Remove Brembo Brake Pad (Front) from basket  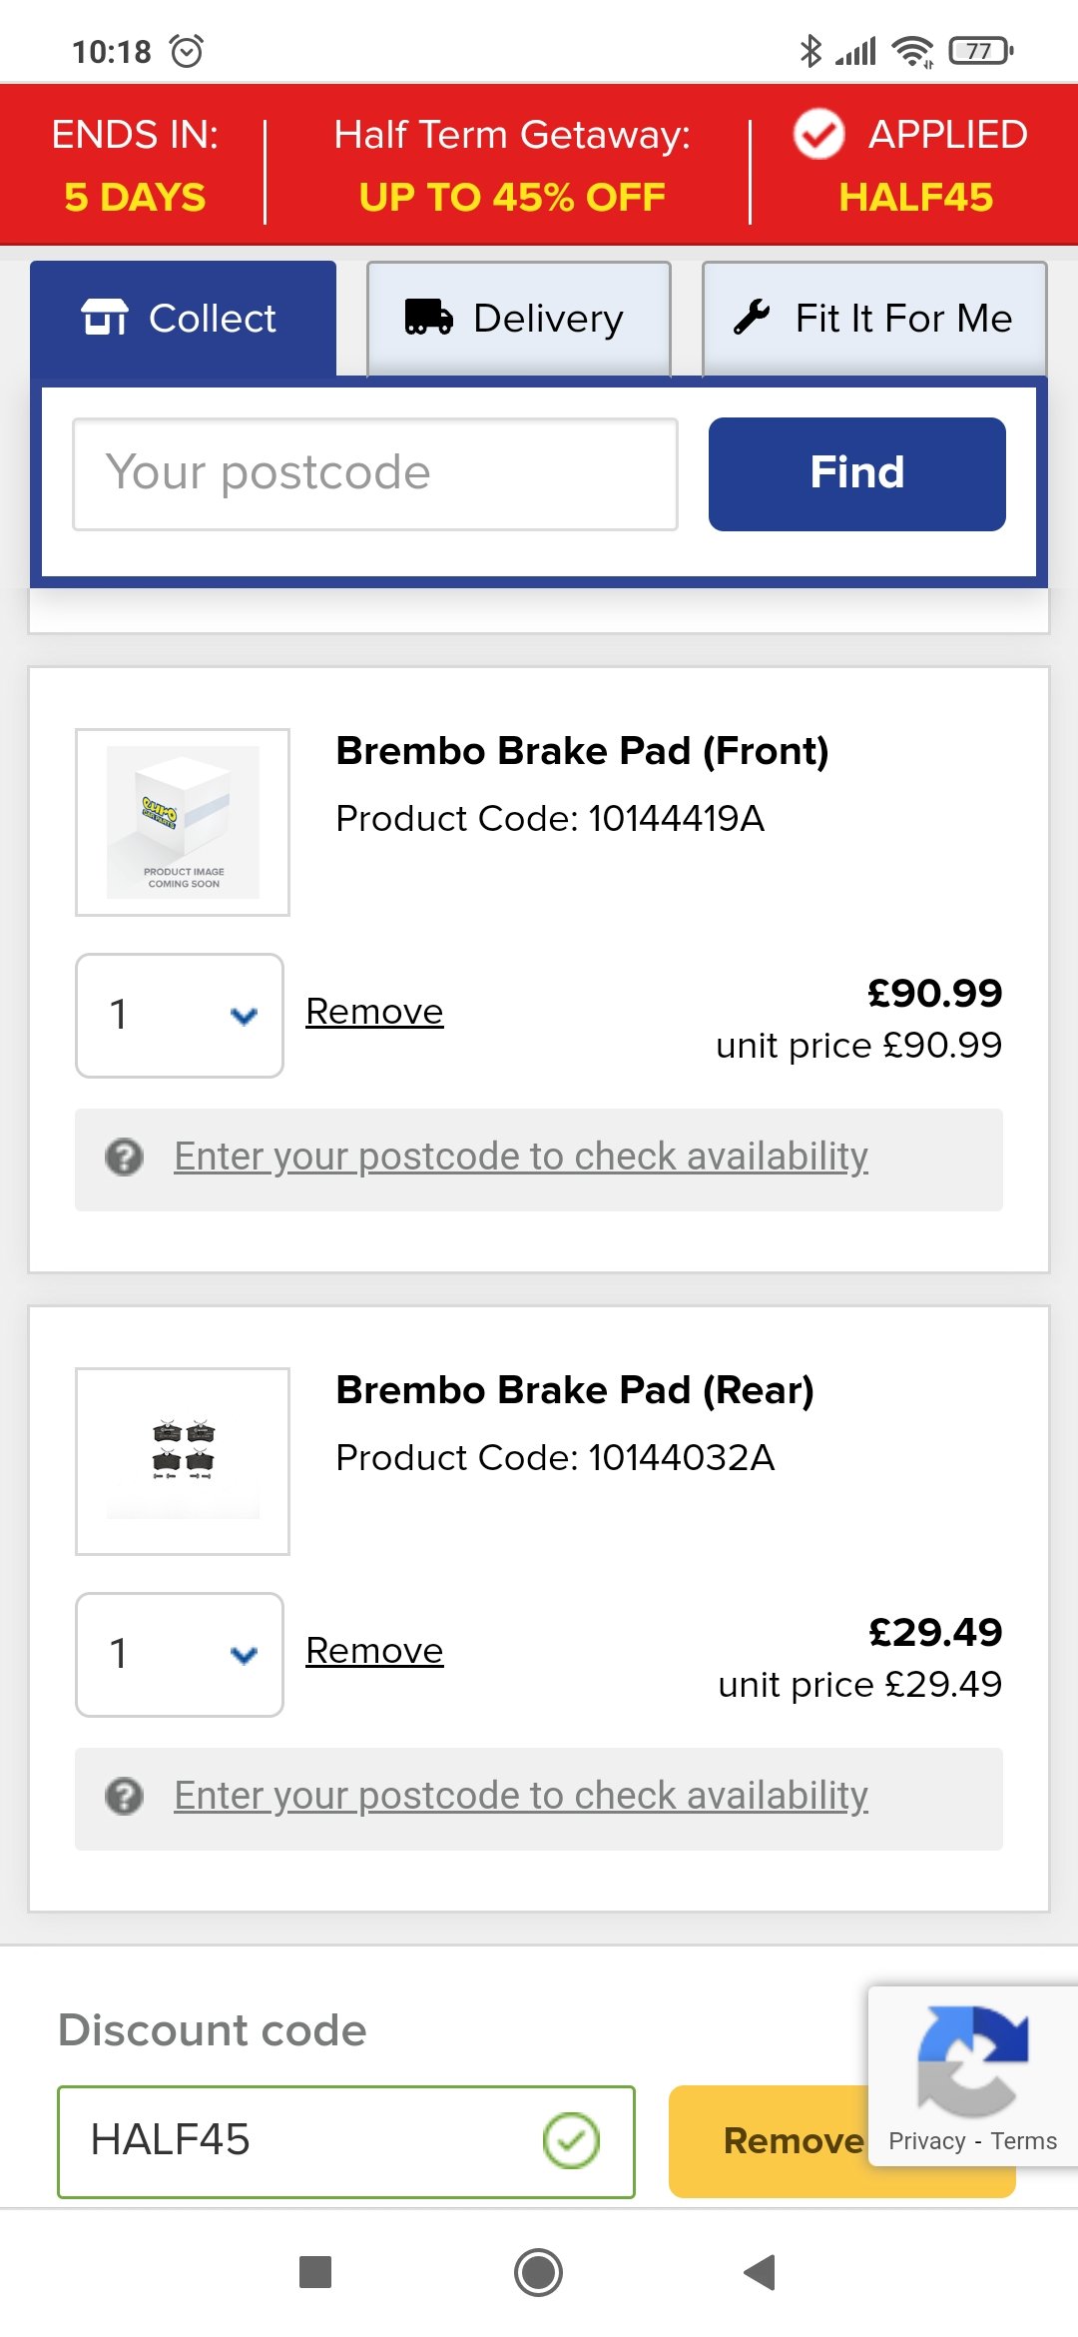374,1012
